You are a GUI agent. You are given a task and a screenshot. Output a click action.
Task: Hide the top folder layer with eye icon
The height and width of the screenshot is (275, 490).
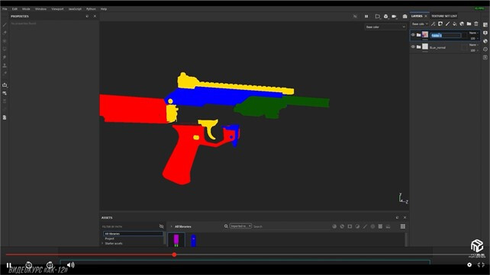413,35
